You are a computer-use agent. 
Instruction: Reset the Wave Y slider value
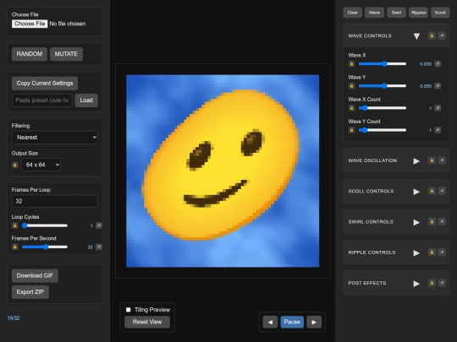pyautogui.click(x=438, y=86)
